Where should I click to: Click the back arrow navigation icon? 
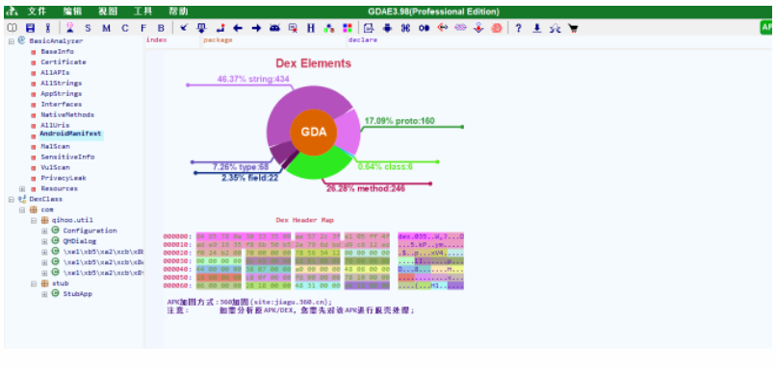238,28
